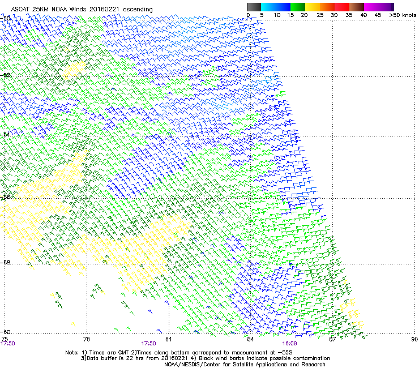The width and height of the screenshot is (419, 368).
Task: Click the green 15-20 knots legend swatch
Action: (298, 7)
